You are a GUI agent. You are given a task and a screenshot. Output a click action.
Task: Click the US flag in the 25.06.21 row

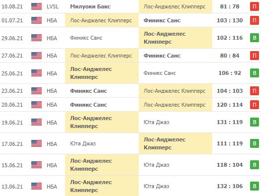(x=36, y=73)
